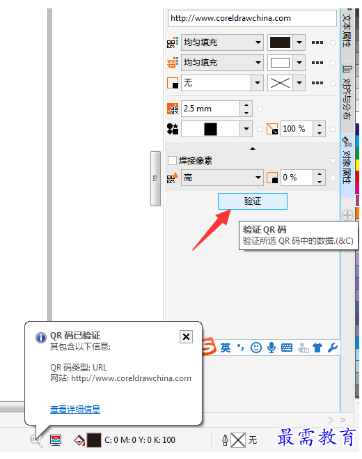This screenshot has width=362, height=459.
Task: Click the outline pen icon in status bar
Action: pyautogui.click(x=225, y=440)
